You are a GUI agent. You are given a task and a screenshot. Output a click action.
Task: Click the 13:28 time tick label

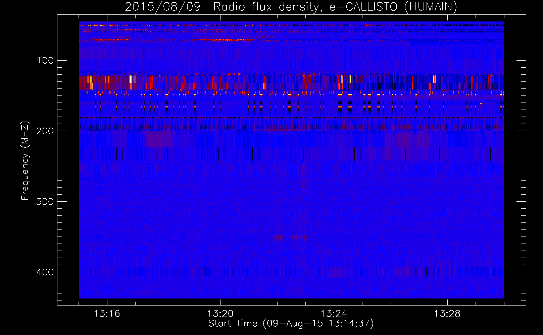point(447,314)
